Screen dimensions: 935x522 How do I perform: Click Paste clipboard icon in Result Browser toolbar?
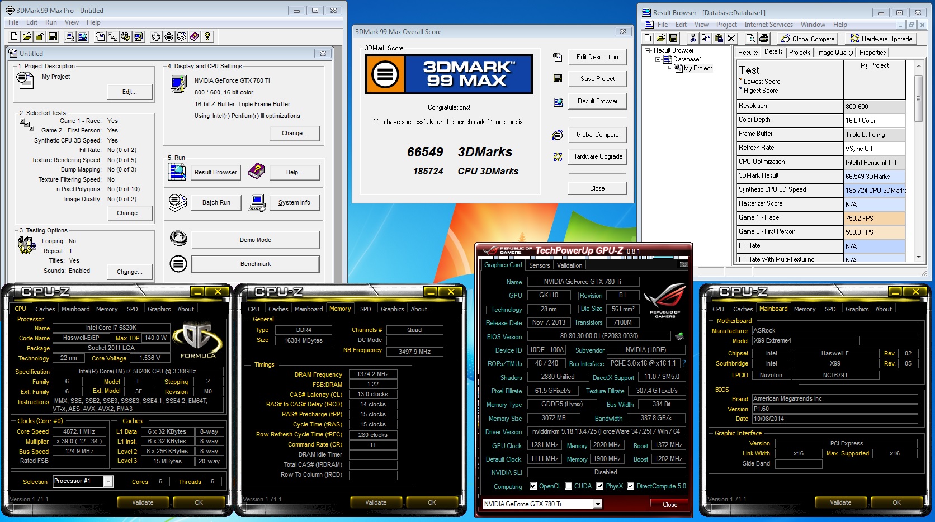[719, 38]
